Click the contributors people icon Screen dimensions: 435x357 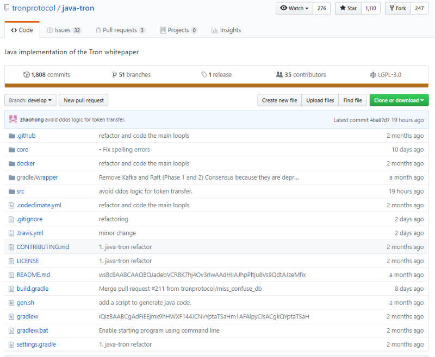[x=279, y=75]
